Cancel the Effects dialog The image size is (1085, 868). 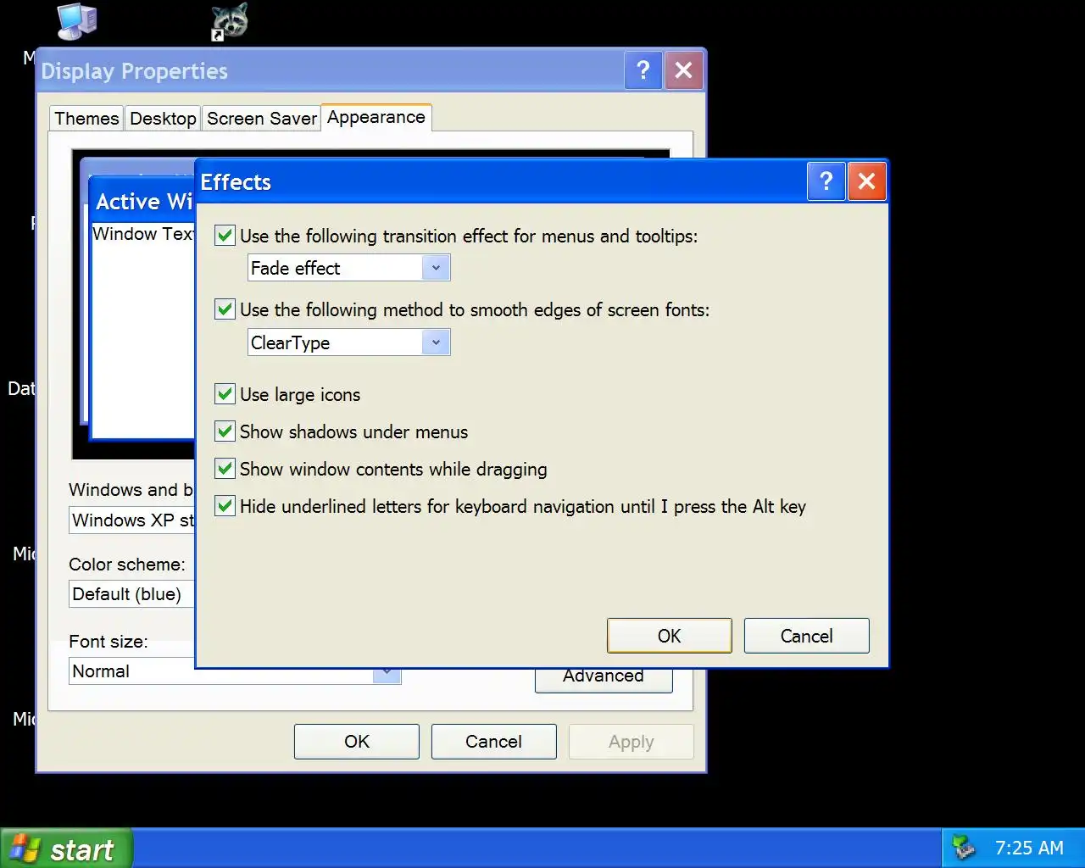[x=807, y=636]
